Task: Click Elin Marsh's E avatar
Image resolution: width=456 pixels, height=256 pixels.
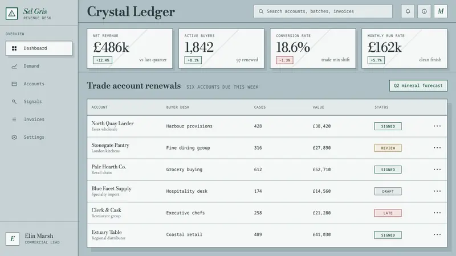Action: pos(13,238)
